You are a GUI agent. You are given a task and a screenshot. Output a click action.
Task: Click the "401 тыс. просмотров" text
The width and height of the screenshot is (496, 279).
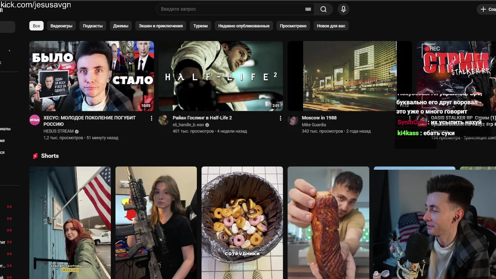coord(193,131)
